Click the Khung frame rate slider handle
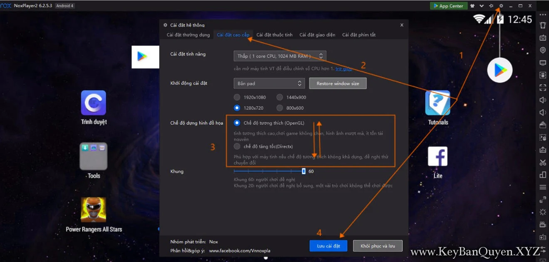This screenshot has height=262, width=549. (x=304, y=171)
